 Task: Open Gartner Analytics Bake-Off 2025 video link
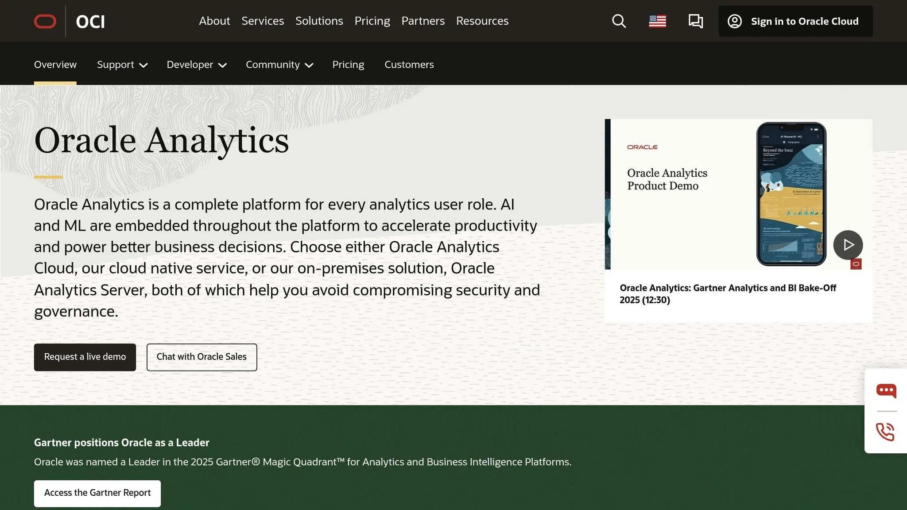coord(727,294)
